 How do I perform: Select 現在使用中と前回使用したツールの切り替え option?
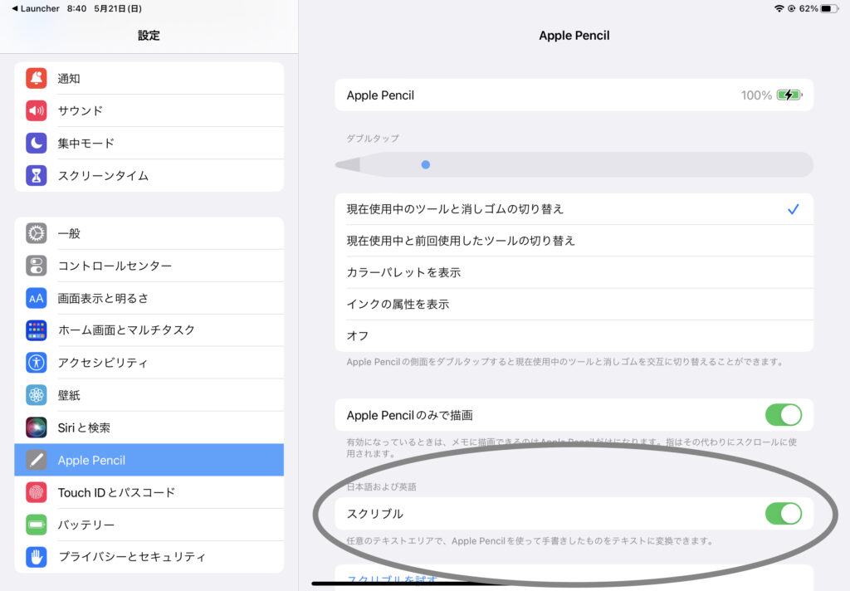pos(574,241)
